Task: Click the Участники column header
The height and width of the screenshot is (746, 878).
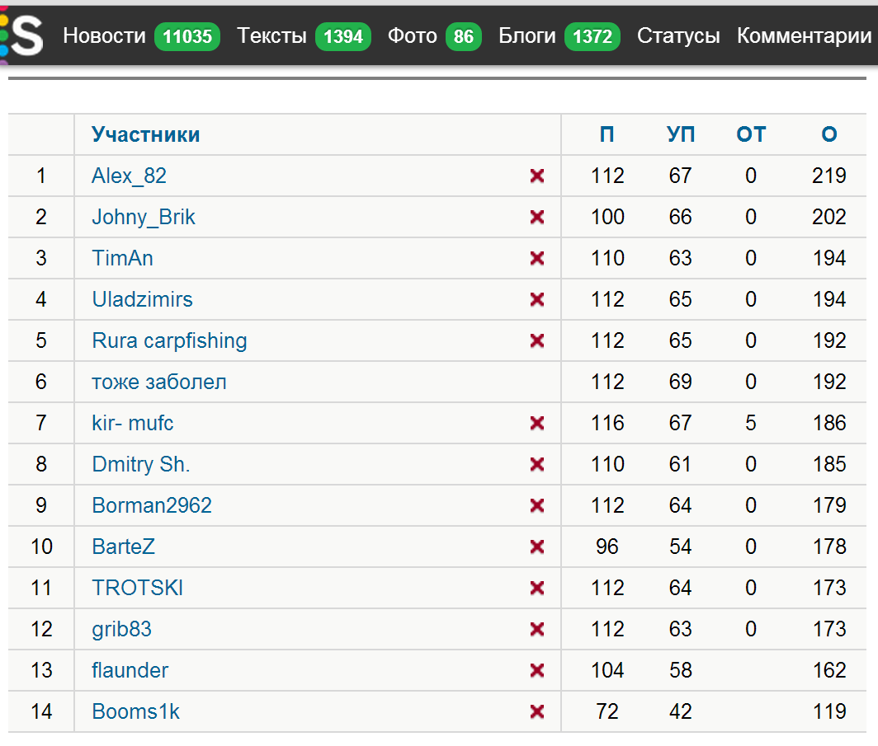Action: (145, 134)
